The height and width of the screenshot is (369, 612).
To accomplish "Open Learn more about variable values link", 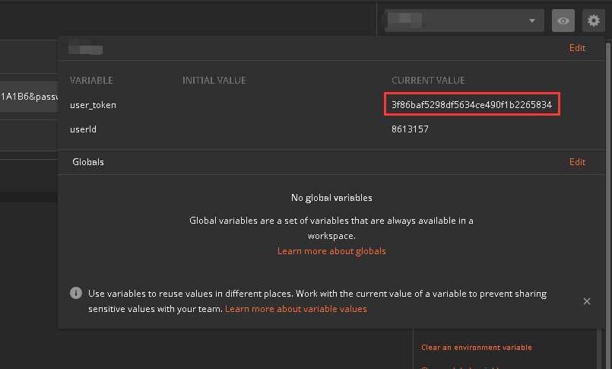I will click(x=296, y=309).
